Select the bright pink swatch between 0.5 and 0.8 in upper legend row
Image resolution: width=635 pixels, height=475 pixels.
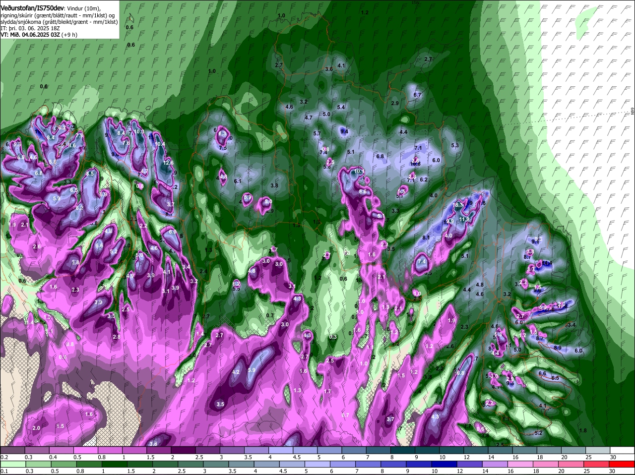pyautogui.click(x=85, y=450)
